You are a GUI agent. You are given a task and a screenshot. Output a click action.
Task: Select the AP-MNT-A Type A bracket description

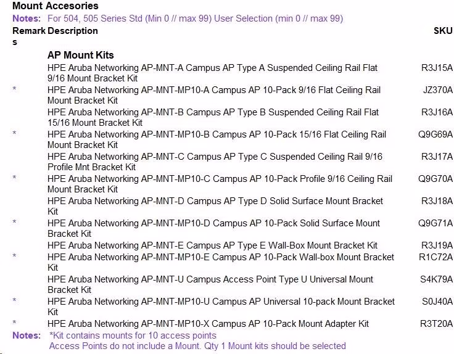(x=212, y=73)
